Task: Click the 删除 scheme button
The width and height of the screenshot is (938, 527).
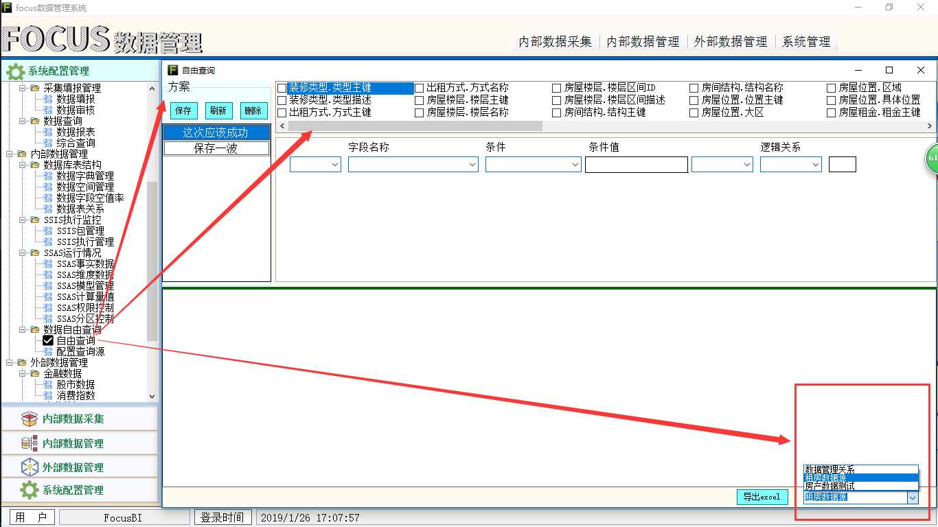Action: 253,110
